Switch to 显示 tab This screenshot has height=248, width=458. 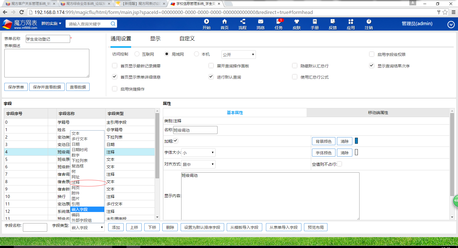[x=155, y=39]
